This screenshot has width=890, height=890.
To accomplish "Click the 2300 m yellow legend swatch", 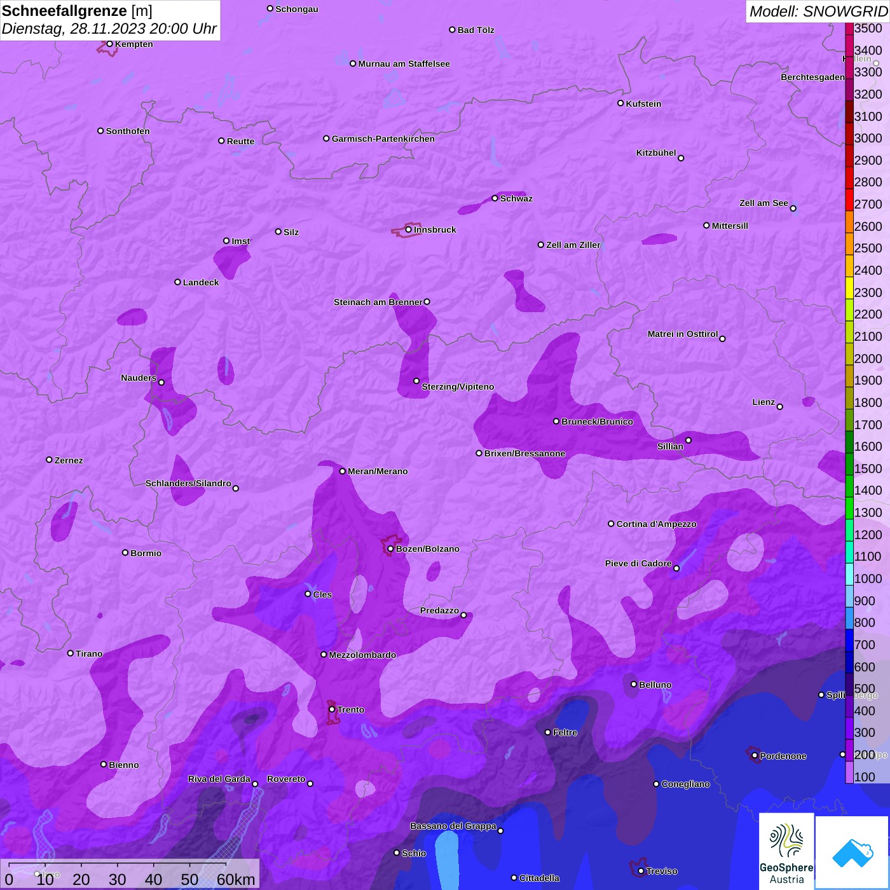I will (849, 287).
